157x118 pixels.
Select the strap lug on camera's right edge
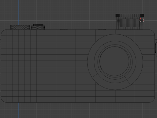pos(156,48)
